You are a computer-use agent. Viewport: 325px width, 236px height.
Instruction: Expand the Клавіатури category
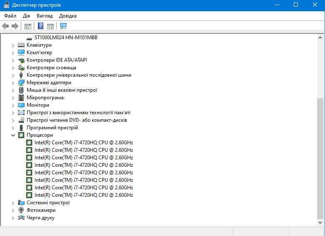click(13, 45)
